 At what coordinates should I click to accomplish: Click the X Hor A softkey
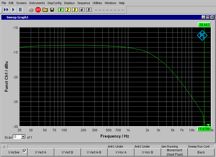pos(121,152)
